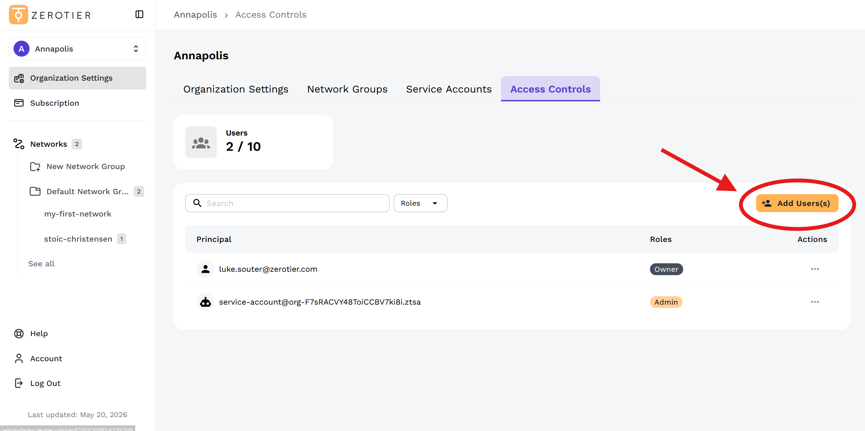Select the service-account principal email
The height and width of the screenshot is (431, 865).
click(320, 302)
